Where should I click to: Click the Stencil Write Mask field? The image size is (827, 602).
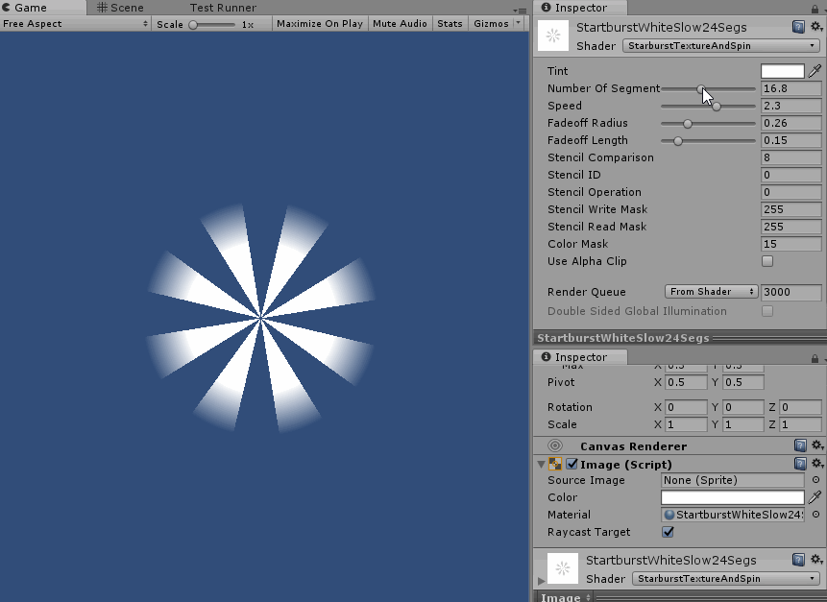[x=791, y=209]
